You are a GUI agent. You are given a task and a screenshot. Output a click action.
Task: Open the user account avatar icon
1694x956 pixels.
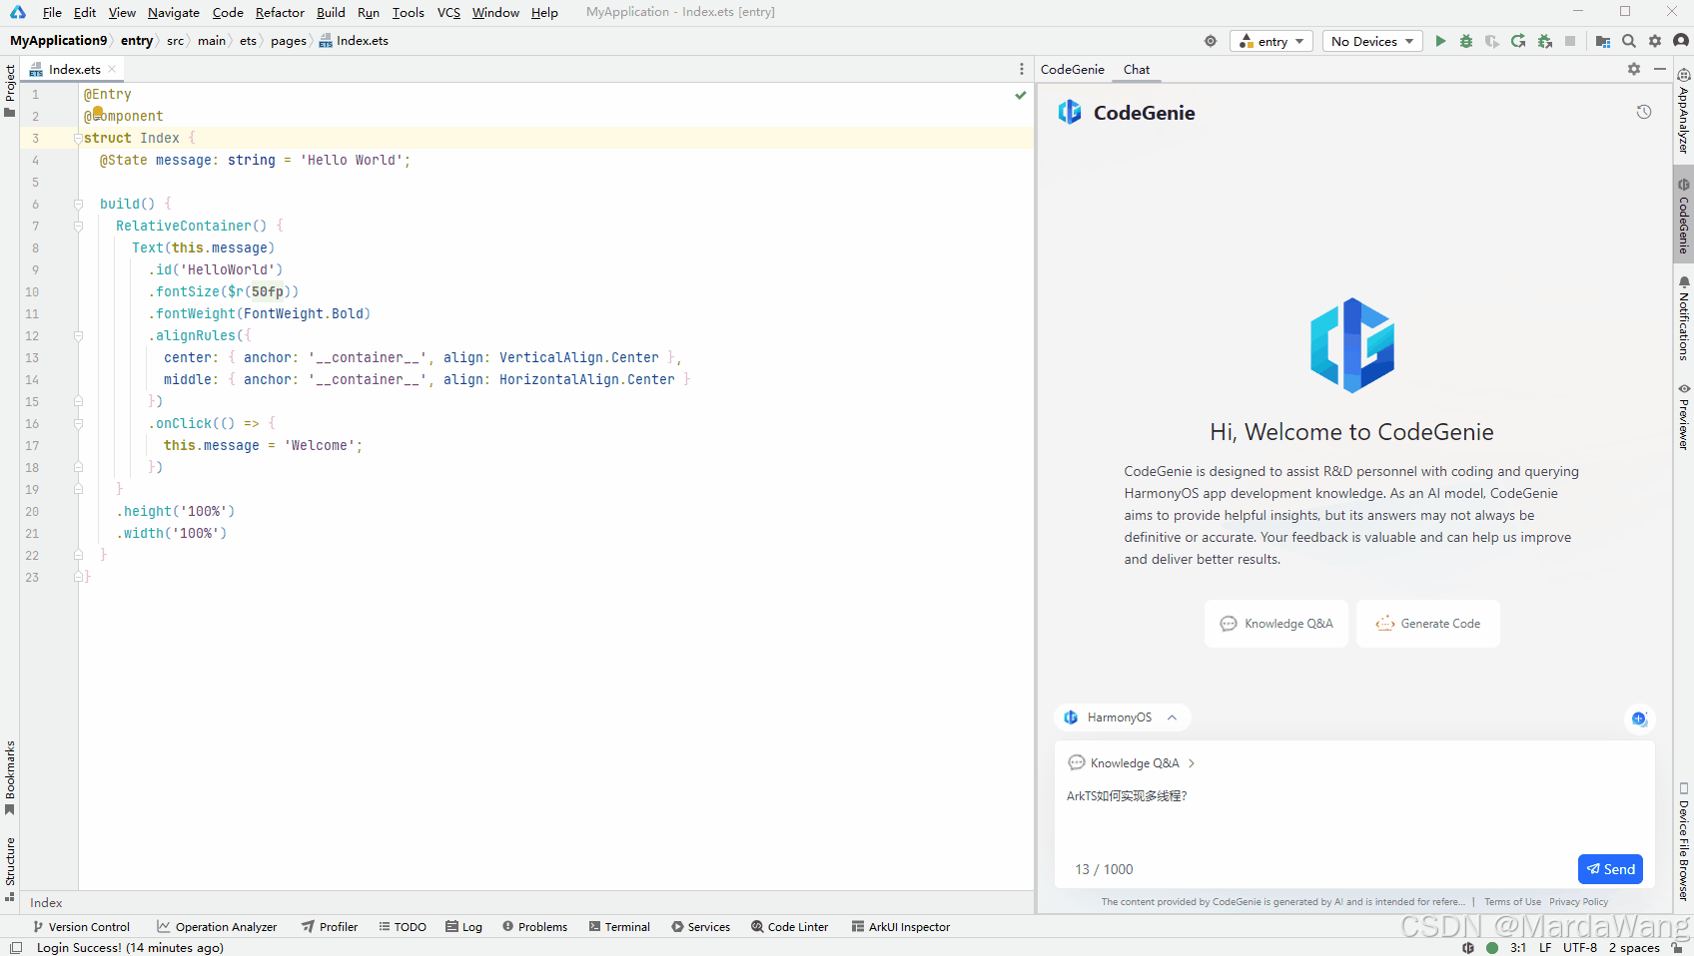(x=1681, y=41)
